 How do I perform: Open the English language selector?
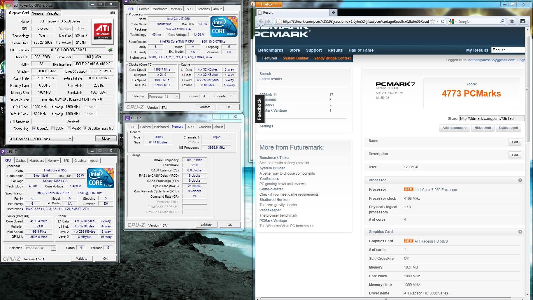point(508,50)
